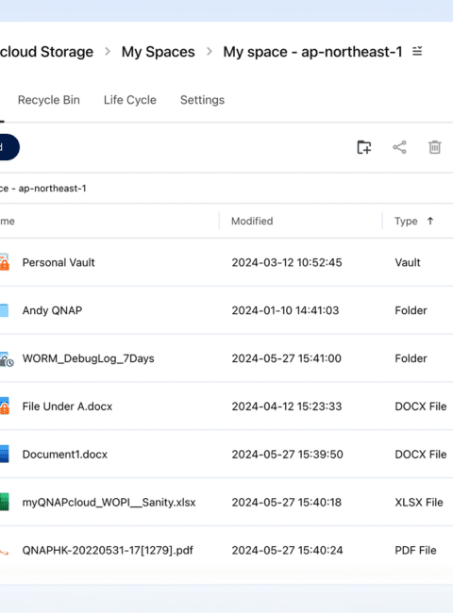Viewport: 453px width, 613px height.
Task: Open the list menu icon beside space title
Action: (x=417, y=51)
